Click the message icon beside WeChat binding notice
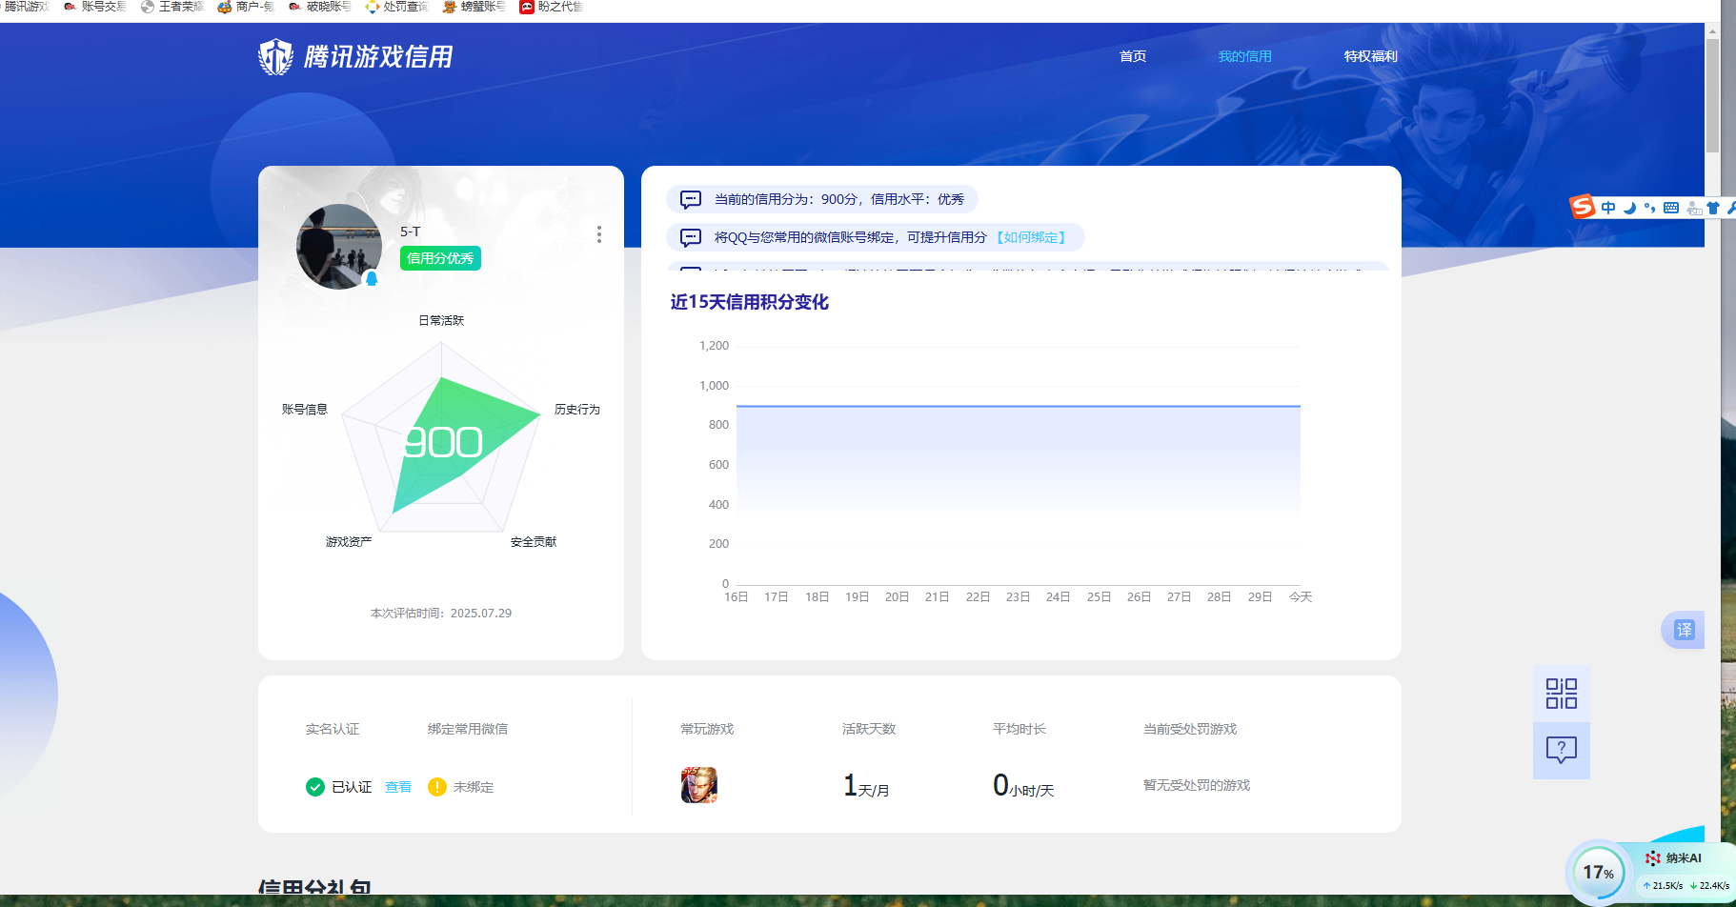The image size is (1736, 907). [691, 237]
